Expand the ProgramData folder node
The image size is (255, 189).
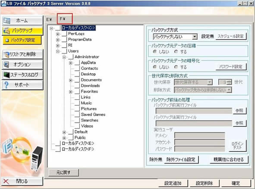(x=57, y=40)
